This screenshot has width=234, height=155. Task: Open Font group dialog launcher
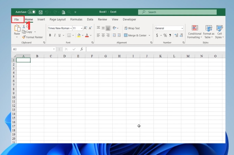point(92,42)
